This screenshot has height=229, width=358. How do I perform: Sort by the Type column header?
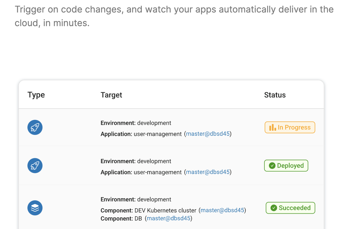click(x=36, y=95)
